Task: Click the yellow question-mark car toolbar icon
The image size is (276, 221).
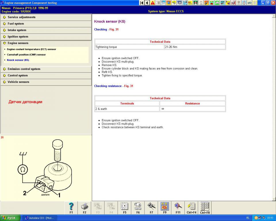Action: pos(228,3)
